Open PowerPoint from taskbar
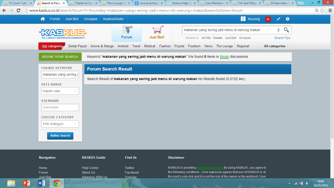 (26, 183)
